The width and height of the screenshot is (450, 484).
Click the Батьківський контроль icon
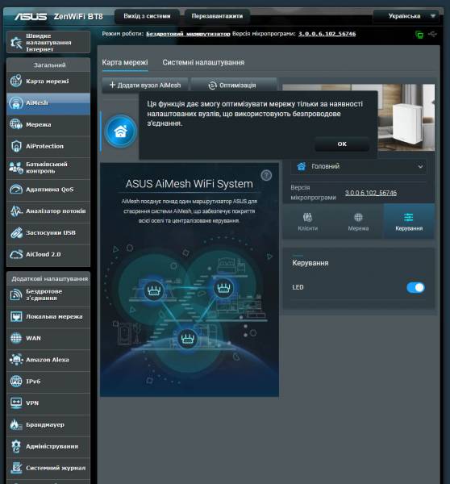pos(16,168)
